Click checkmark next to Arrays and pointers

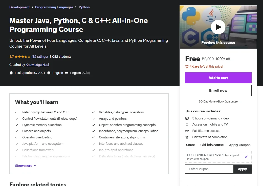[94, 119]
